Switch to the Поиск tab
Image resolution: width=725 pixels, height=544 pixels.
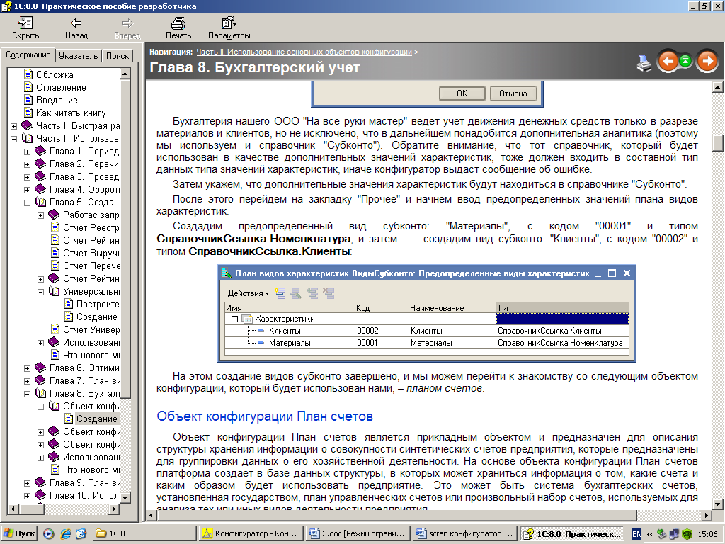click(117, 56)
